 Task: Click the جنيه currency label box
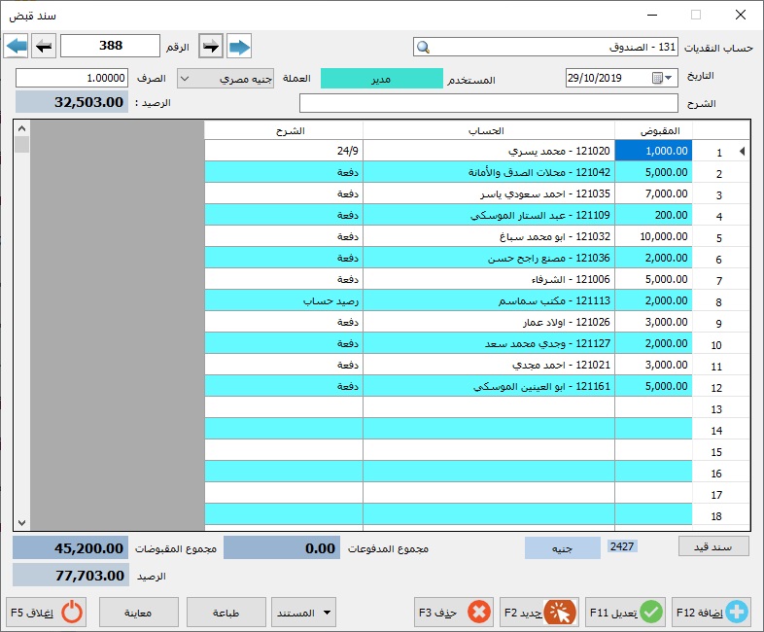pos(562,548)
